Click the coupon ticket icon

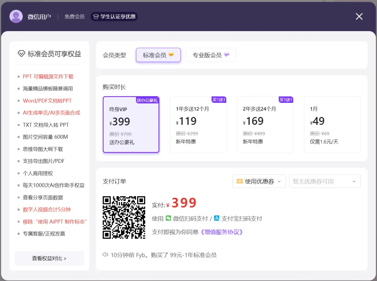[240, 181]
